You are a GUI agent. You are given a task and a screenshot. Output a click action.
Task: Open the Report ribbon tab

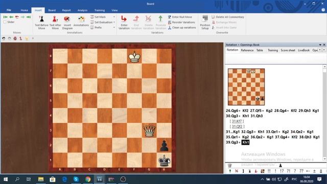tap(66, 10)
